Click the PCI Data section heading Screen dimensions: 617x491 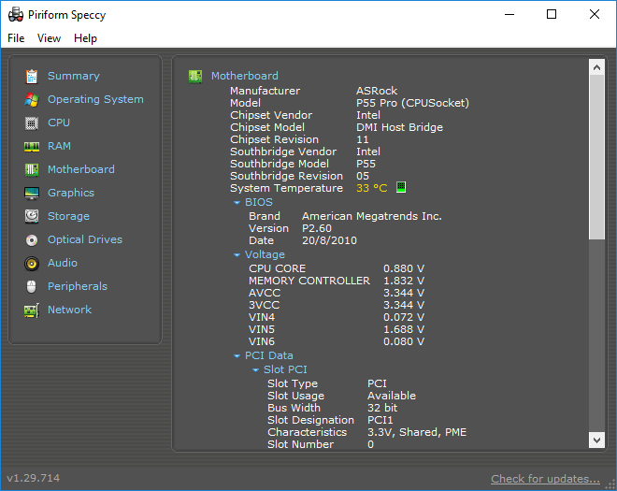point(268,355)
